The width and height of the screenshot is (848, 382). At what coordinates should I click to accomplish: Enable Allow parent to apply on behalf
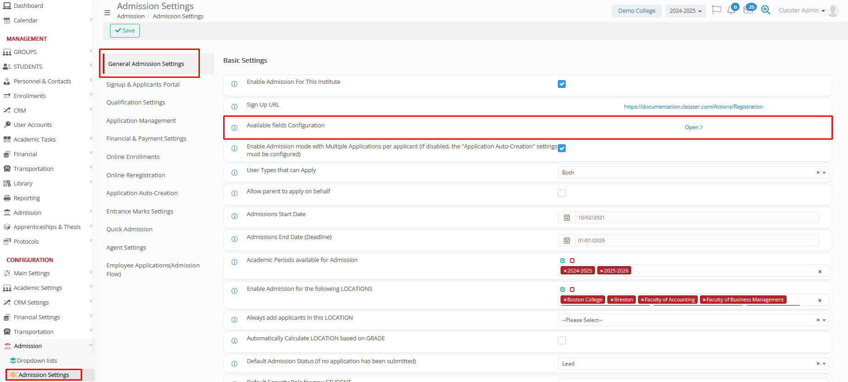click(562, 193)
